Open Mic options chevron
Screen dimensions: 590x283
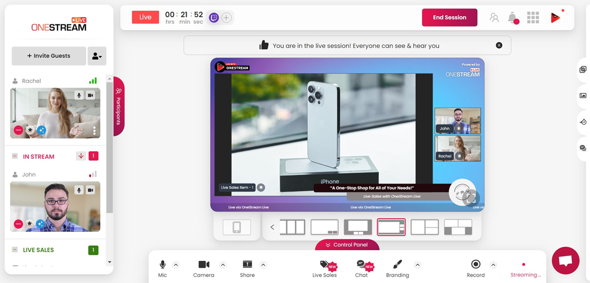click(175, 264)
